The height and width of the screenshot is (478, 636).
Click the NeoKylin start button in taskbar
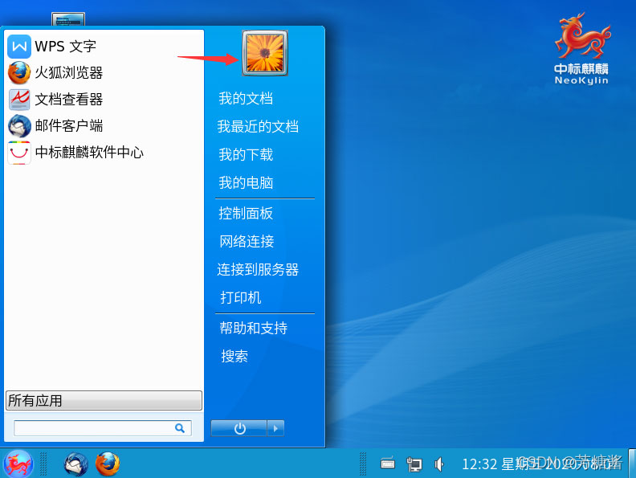tap(18, 464)
